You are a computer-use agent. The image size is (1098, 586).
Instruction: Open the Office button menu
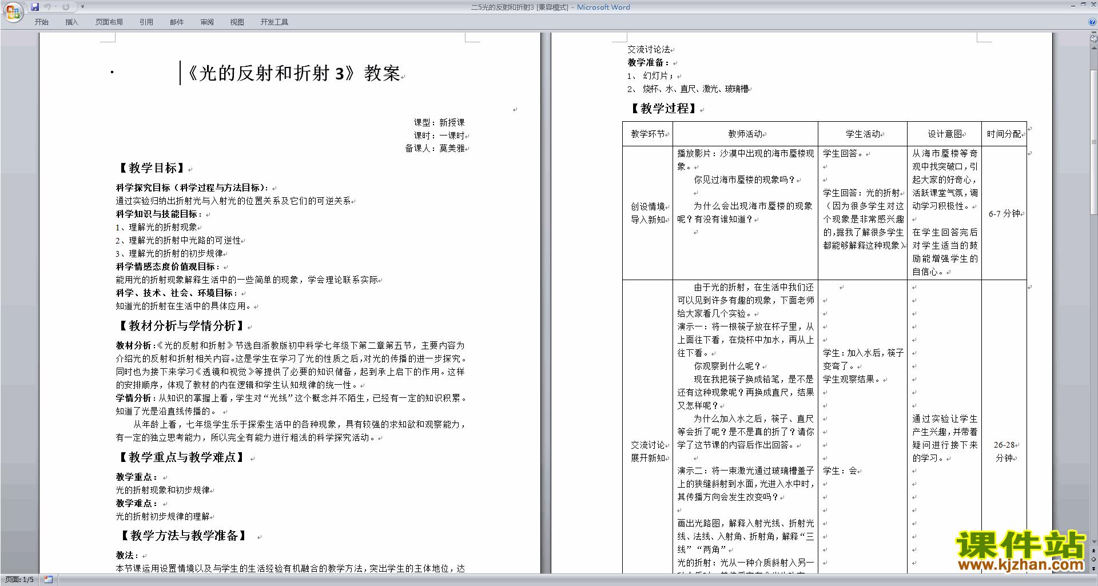pos(13,12)
